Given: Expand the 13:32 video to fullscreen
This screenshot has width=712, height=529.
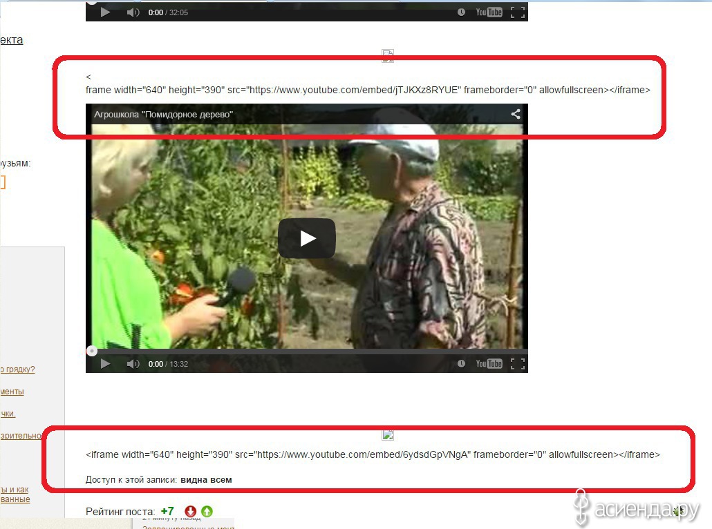Looking at the screenshot, I should click(518, 364).
